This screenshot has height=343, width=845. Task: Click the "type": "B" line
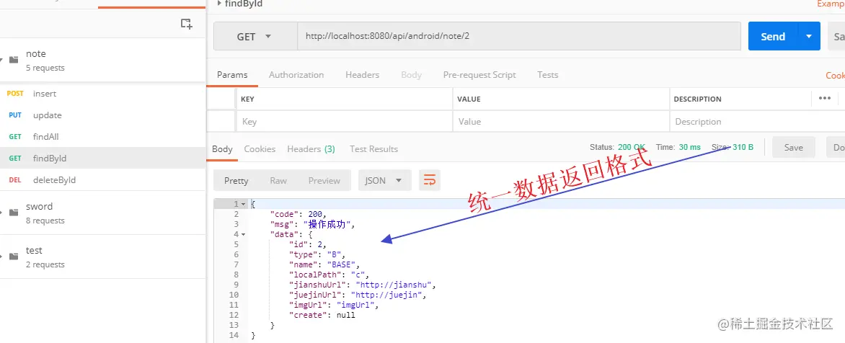317,254
